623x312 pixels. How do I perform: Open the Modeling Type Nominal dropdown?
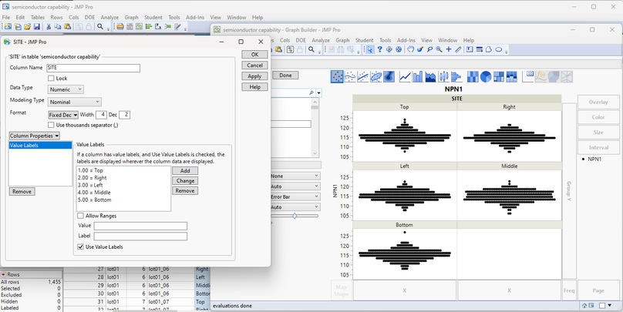pos(75,102)
